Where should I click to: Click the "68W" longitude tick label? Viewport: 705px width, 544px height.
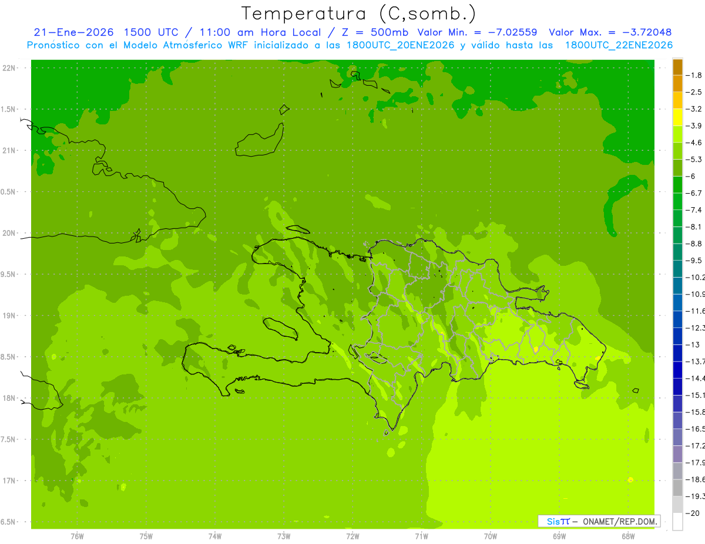click(628, 536)
